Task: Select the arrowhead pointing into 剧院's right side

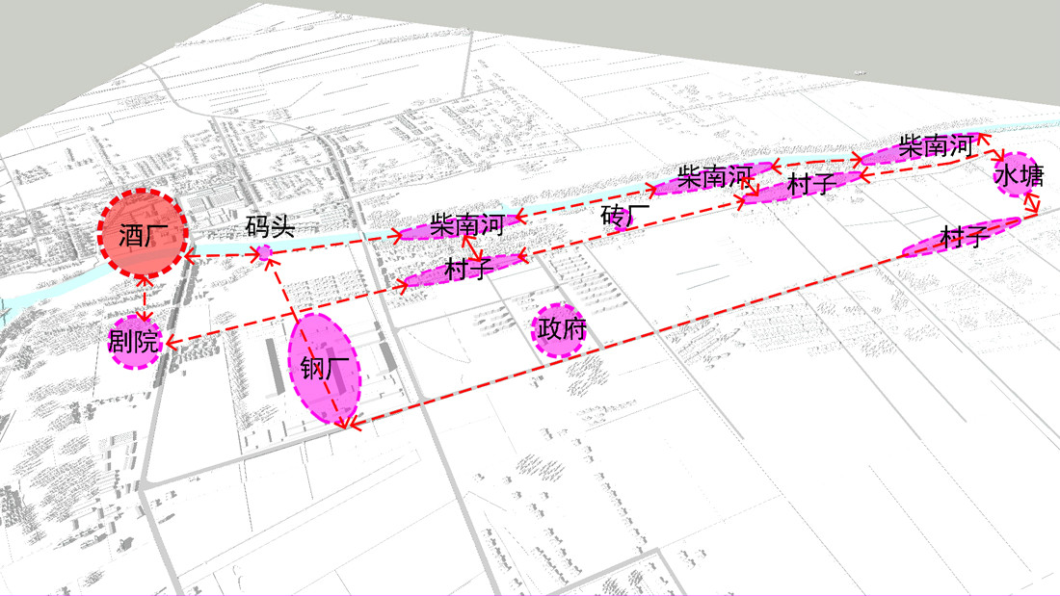Action: click(171, 340)
